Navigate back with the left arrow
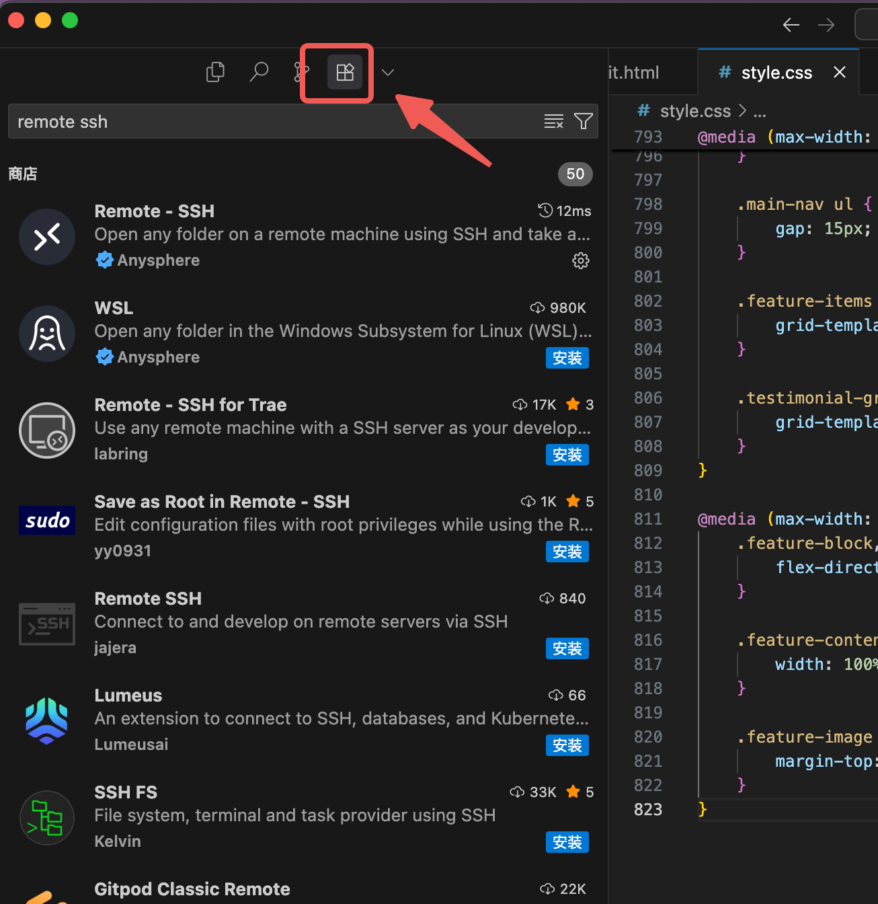The width and height of the screenshot is (878, 904). tap(791, 25)
